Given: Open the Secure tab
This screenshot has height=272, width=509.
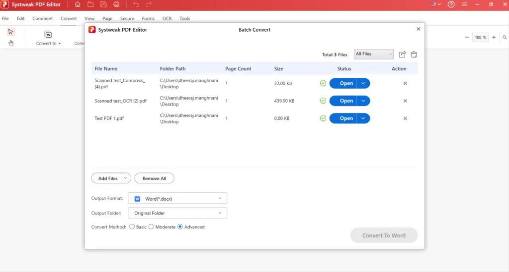Looking at the screenshot, I should [127, 18].
